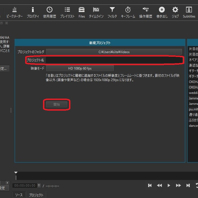The image size is (198, 198).
Task: Switch to the プロジェクト tab
Action: tap(36, 195)
